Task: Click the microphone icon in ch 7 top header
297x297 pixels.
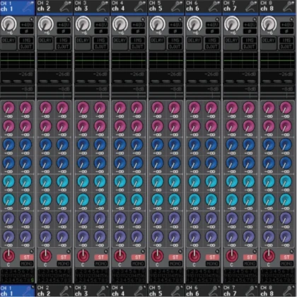Action: (x=251, y=6)
